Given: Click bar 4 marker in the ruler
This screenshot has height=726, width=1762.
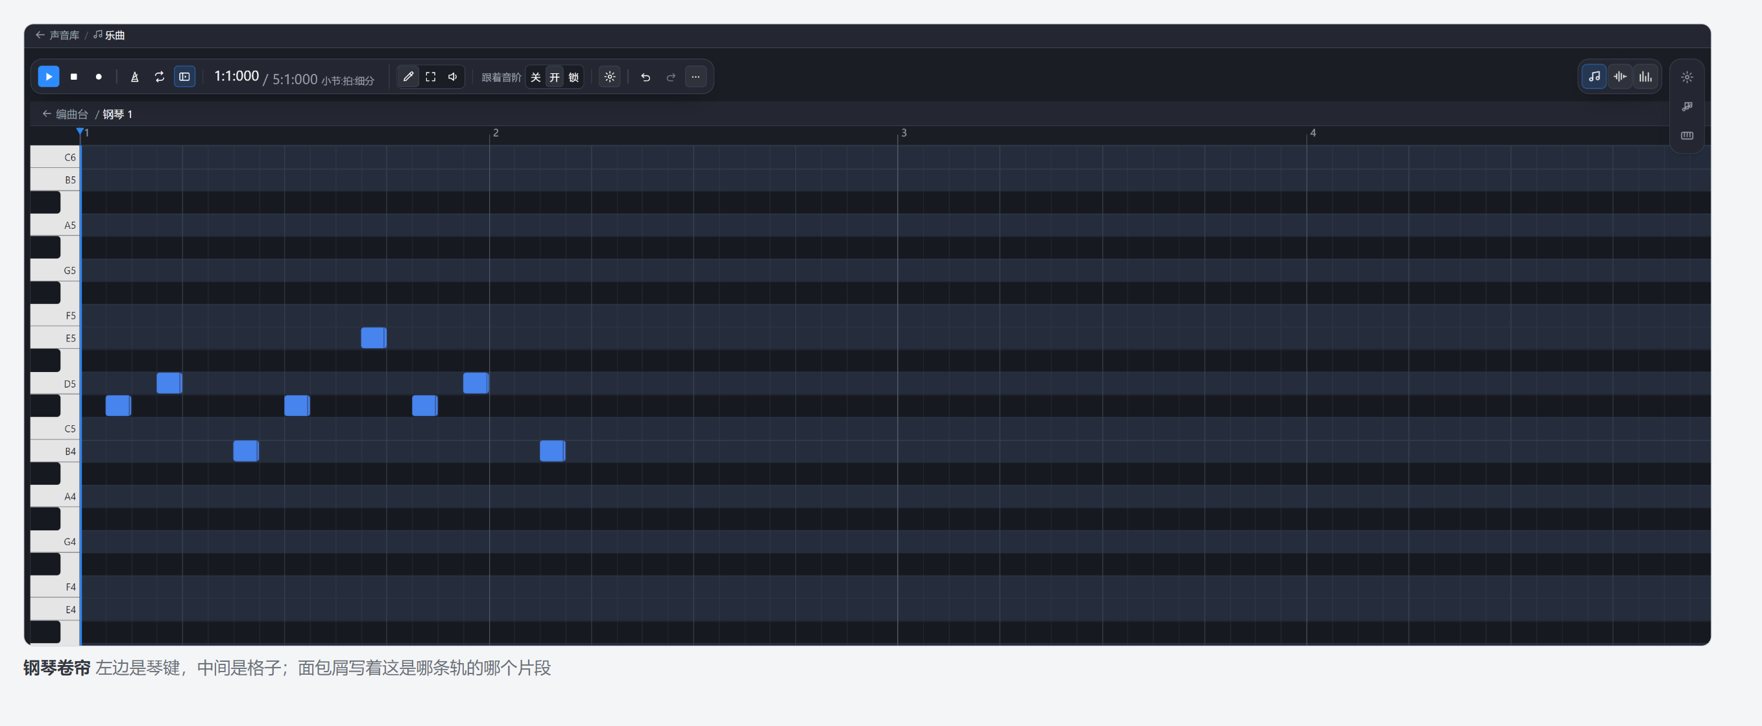Looking at the screenshot, I should (1312, 133).
